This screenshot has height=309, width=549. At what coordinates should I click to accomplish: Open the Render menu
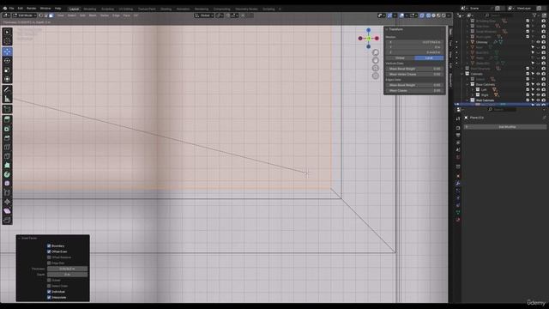click(32, 8)
